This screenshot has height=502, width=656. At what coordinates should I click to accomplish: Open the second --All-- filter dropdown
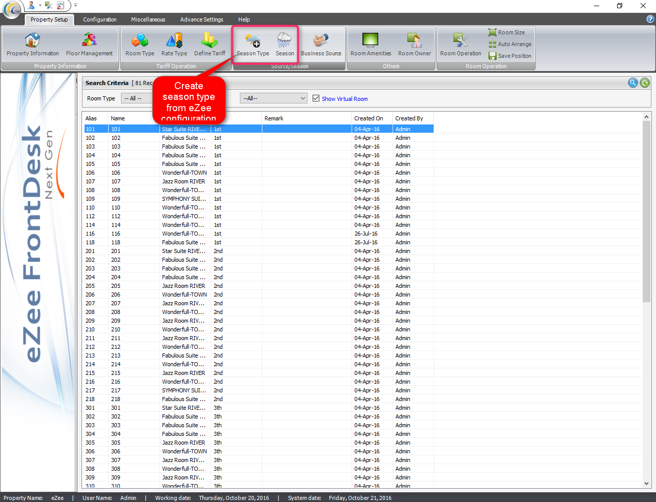pyautogui.click(x=273, y=98)
